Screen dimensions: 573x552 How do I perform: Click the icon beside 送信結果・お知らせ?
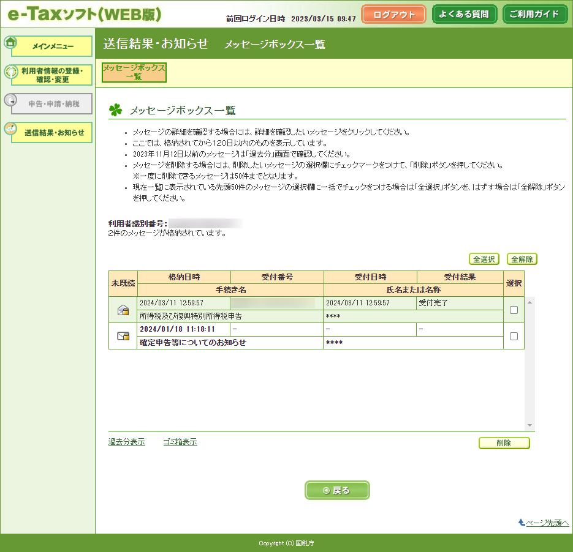tap(10, 129)
